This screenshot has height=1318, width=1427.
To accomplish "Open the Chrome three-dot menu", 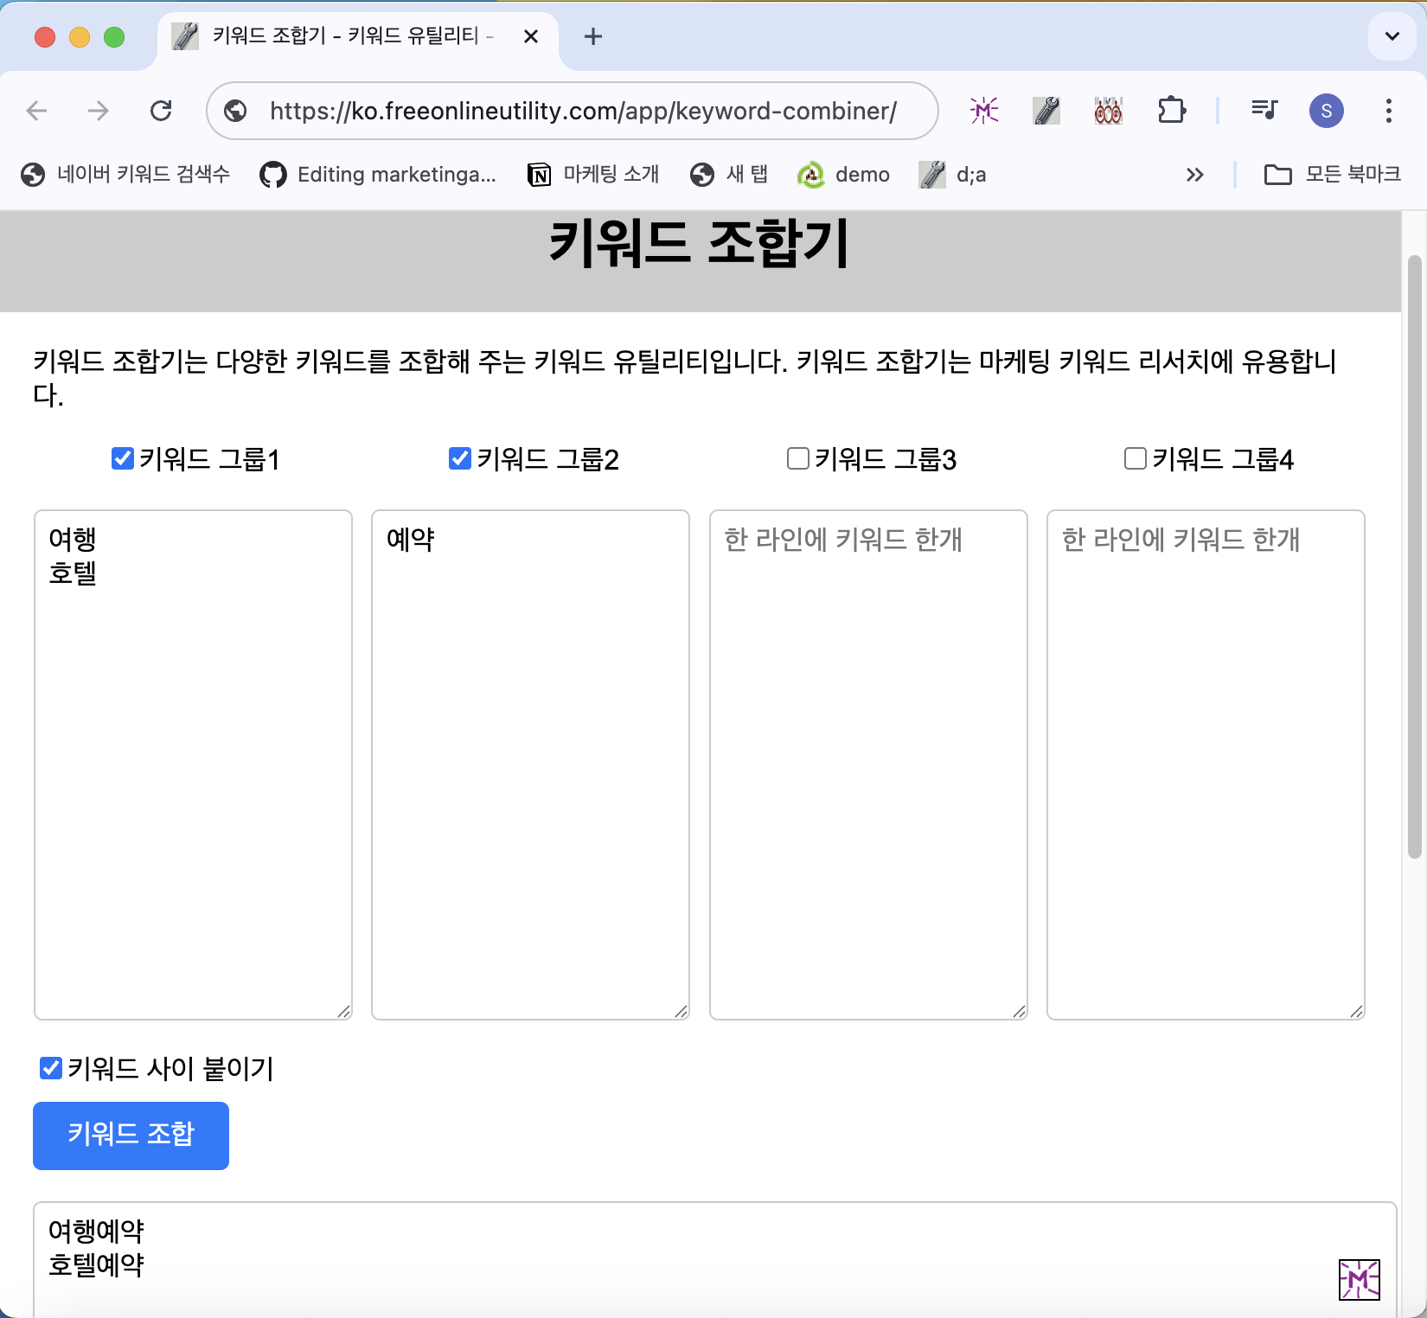I will 1388,111.
